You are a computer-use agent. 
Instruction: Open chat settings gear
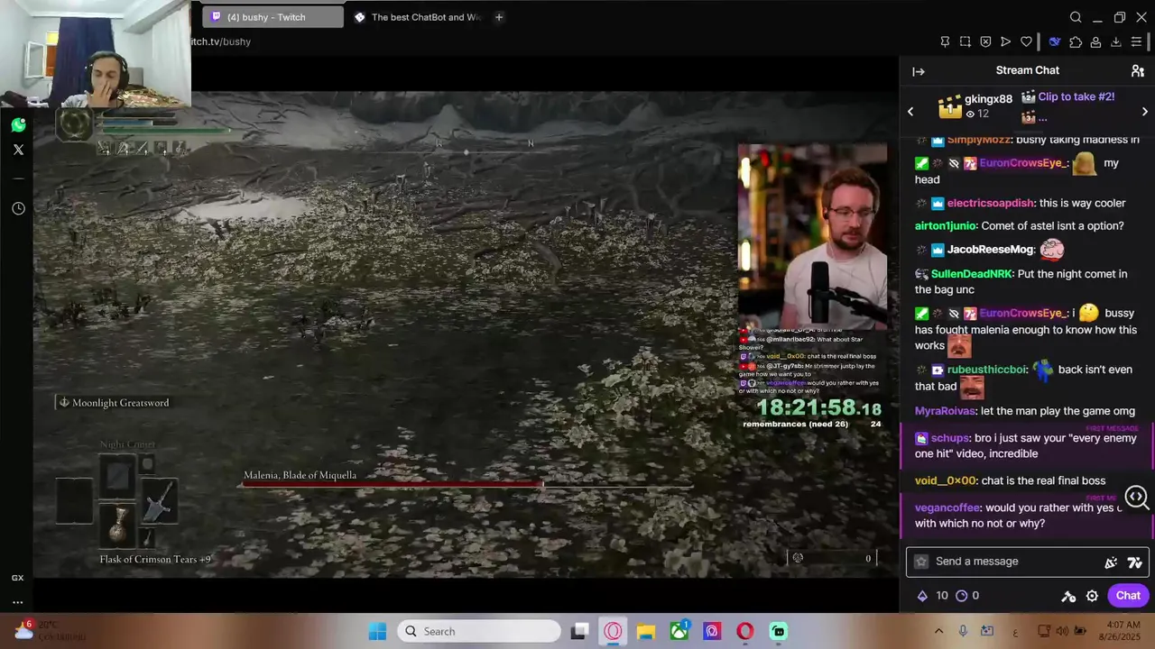coord(1092,596)
